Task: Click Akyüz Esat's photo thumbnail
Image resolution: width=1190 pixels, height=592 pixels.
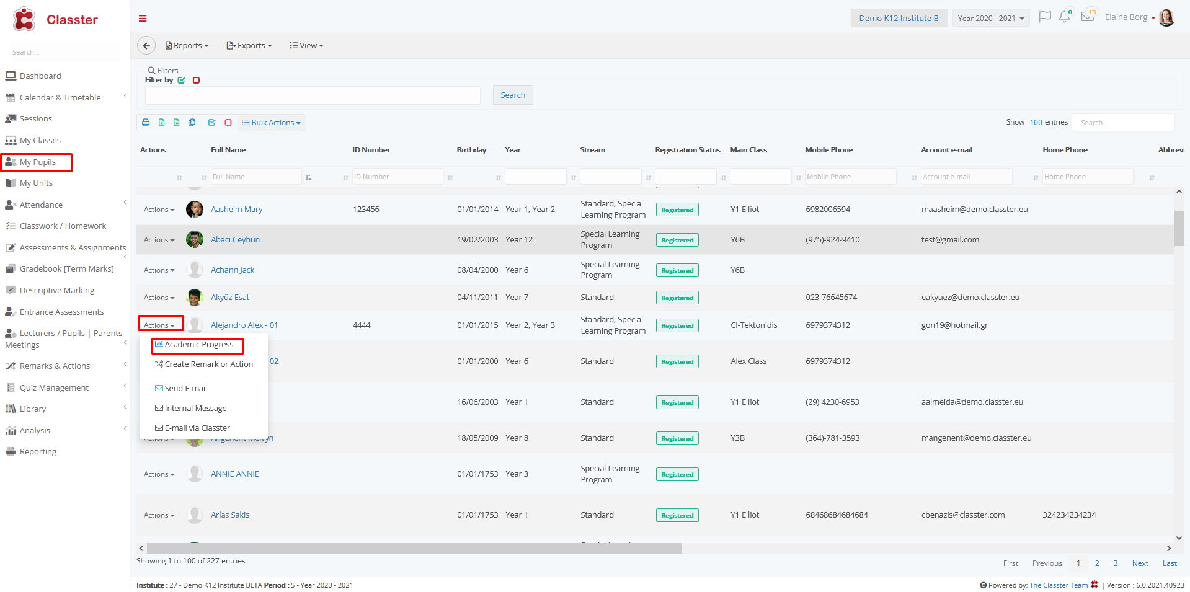Action: (195, 298)
